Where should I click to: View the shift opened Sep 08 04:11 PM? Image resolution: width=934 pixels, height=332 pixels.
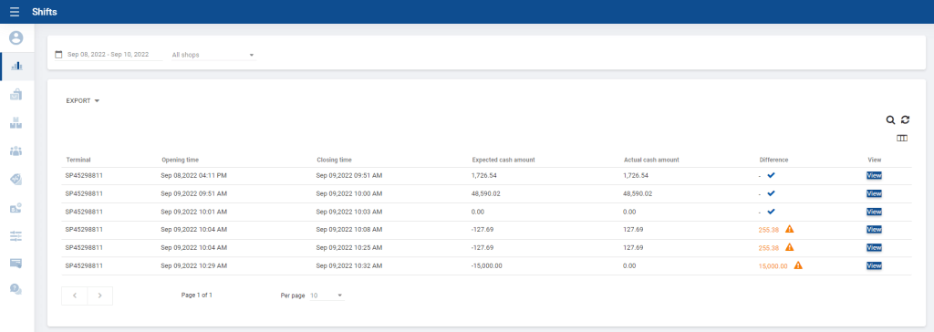pyautogui.click(x=874, y=176)
